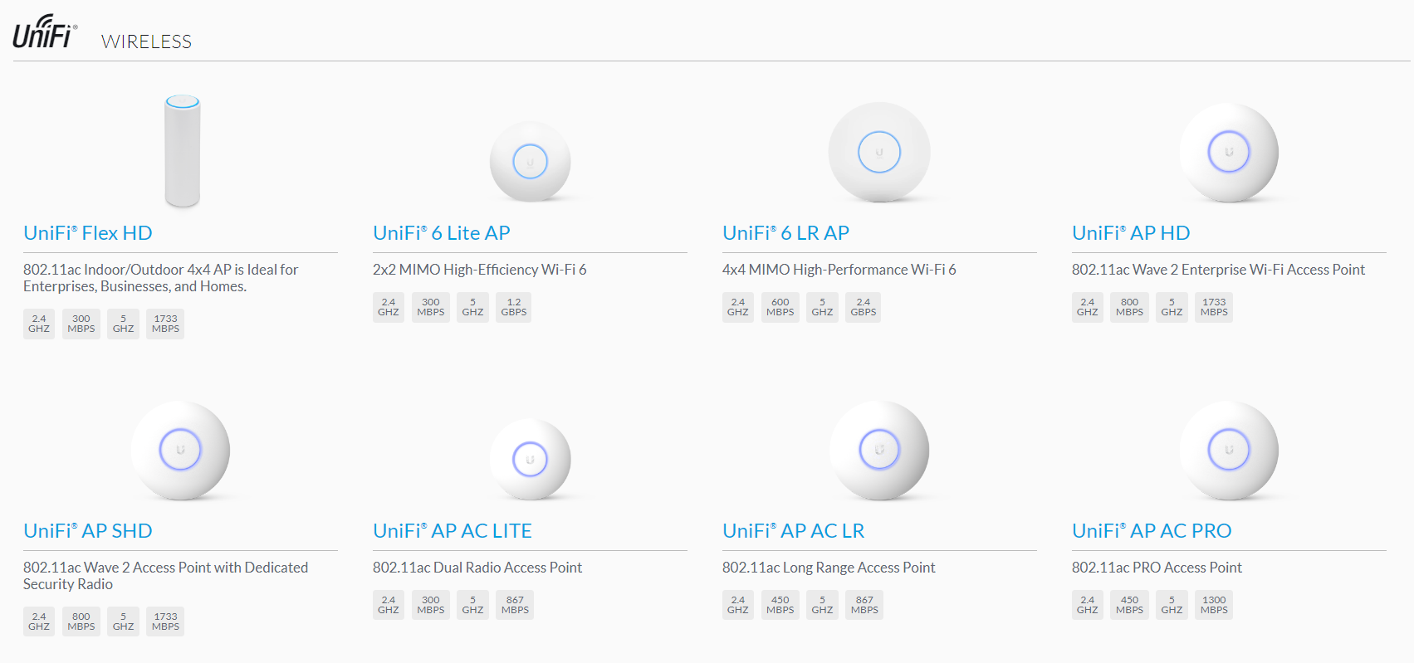1414x663 pixels.
Task: Open the UniFi AP SHD product link
Action: pyautogui.click(x=88, y=531)
